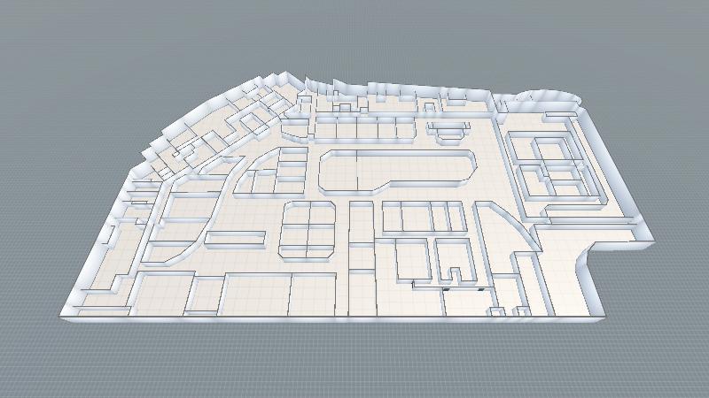Select the two-by-two block of four rooms
This screenshot has width=709, height=398.
pyautogui.click(x=308, y=228)
